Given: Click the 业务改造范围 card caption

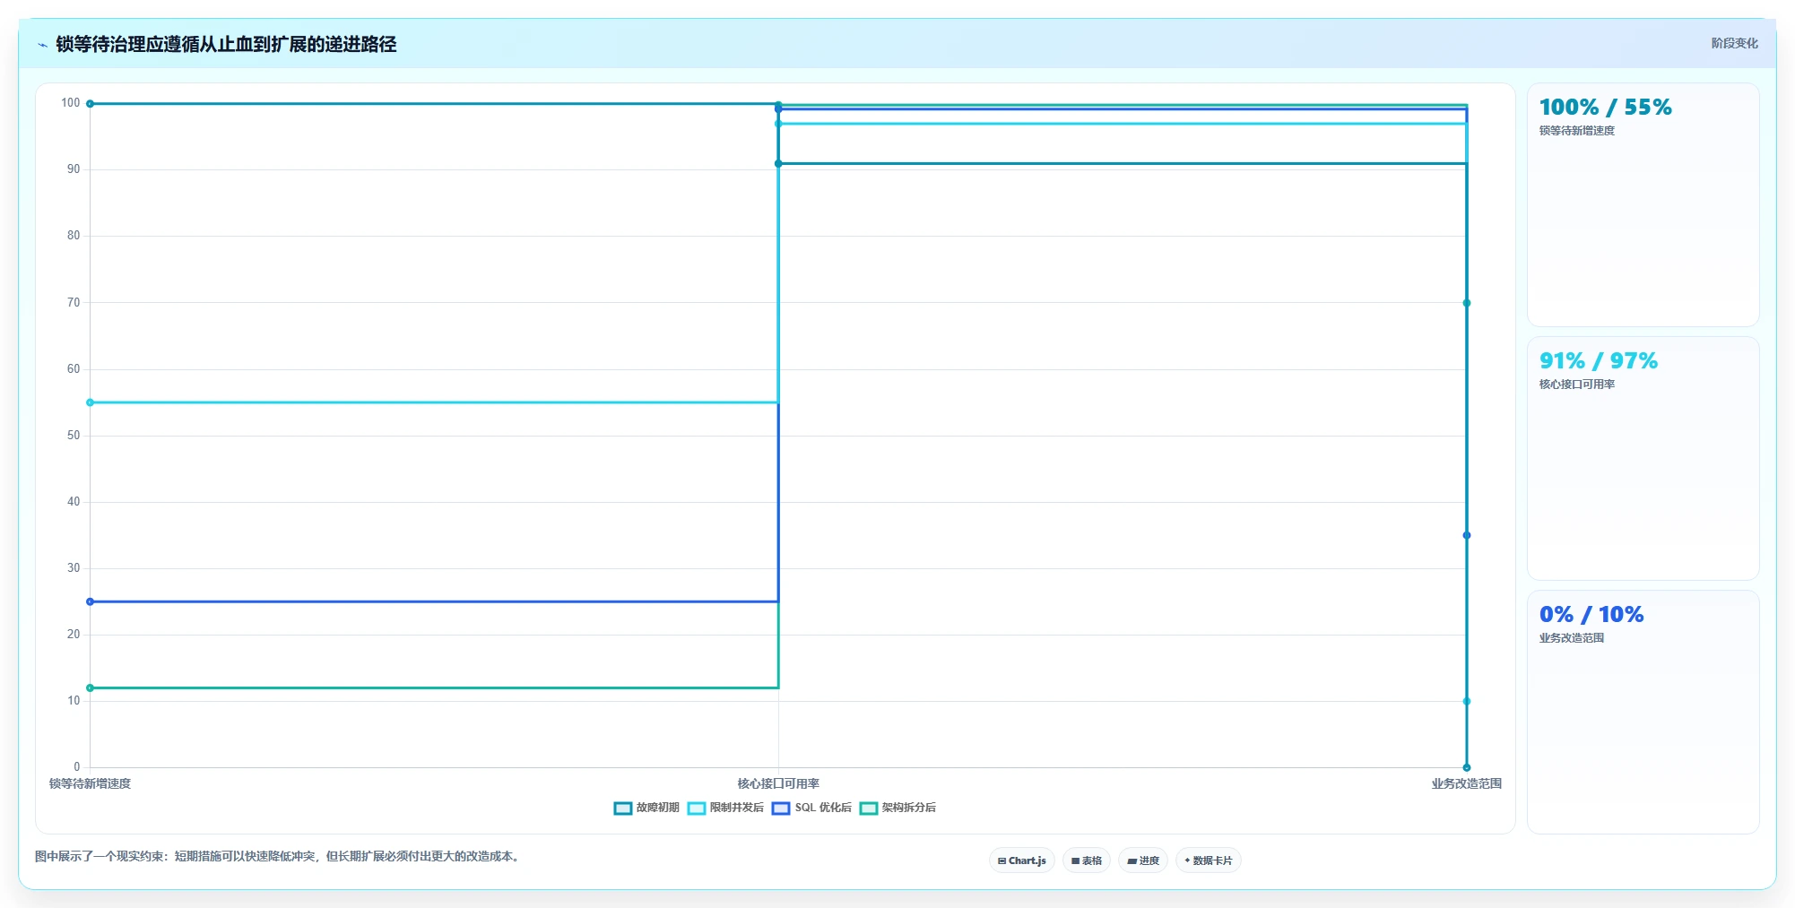Looking at the screenshot, I should pyautogui.click(x=1572, y=638).
